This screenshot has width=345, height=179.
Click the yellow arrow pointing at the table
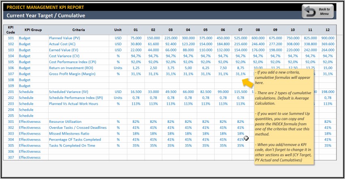pyautogui.click(x=248, y=82)
